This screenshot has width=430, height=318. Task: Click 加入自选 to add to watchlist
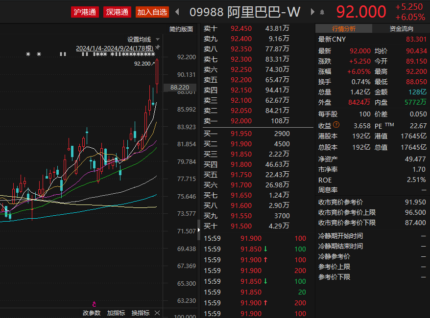pos(152,12)
